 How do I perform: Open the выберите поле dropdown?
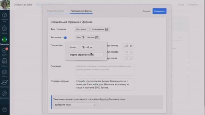point(75,105)
